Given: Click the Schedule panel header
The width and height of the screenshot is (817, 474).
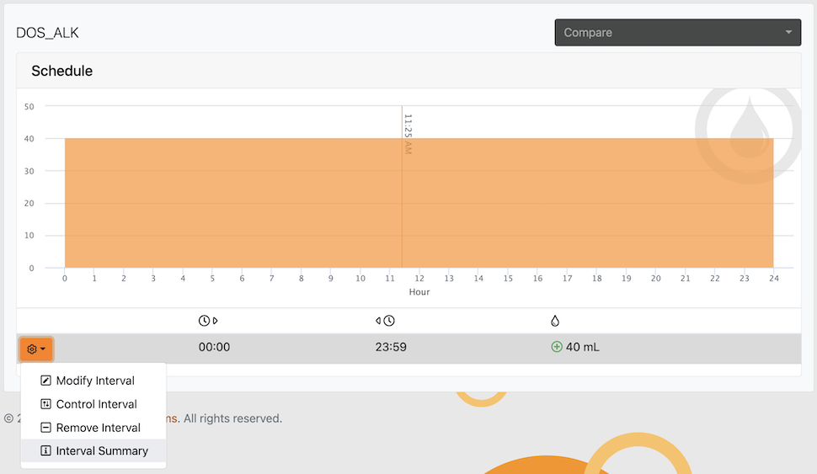Looking at the screenshot, I should click(62, 71).
